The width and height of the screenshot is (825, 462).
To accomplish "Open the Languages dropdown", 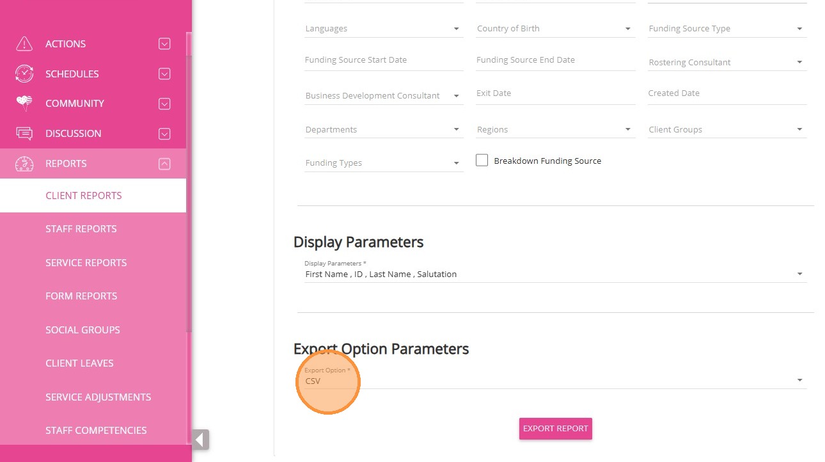I will point(384,29).
